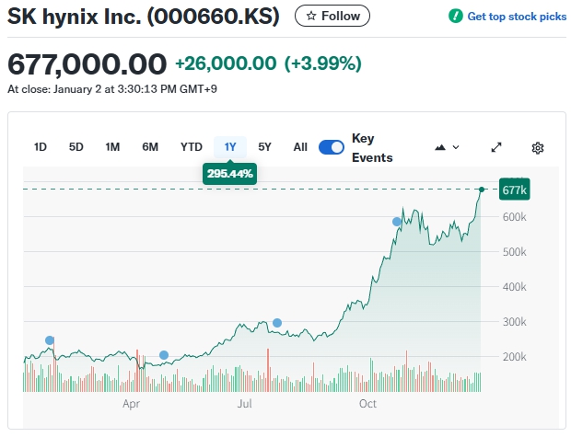The width and height of the screenshot is (571, 437).
Task: Select the 1Y range tab
Action: (x=230, y=147)
